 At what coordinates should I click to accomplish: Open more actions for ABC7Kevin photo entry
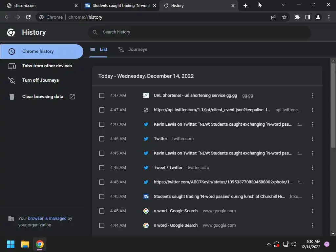(313, 182)
